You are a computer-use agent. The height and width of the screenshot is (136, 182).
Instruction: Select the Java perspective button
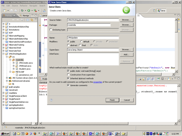[x=161, y=11]
